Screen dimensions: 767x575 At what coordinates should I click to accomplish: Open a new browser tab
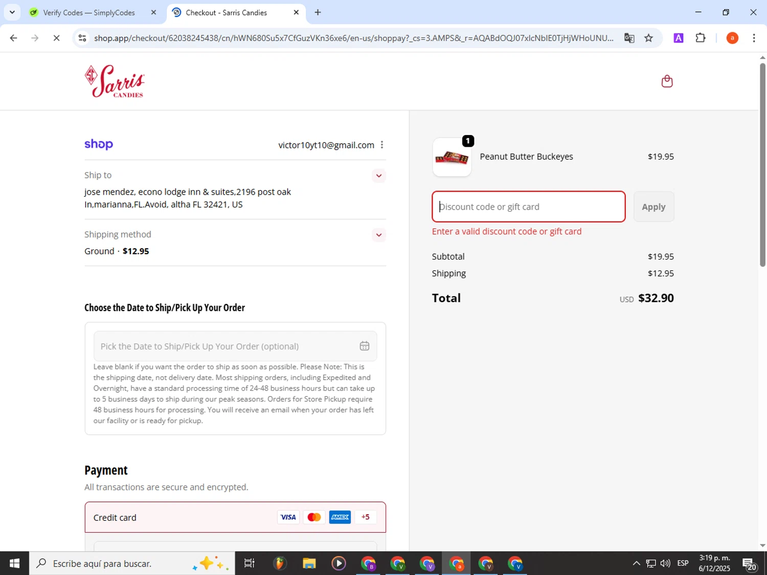click(318, 12)
